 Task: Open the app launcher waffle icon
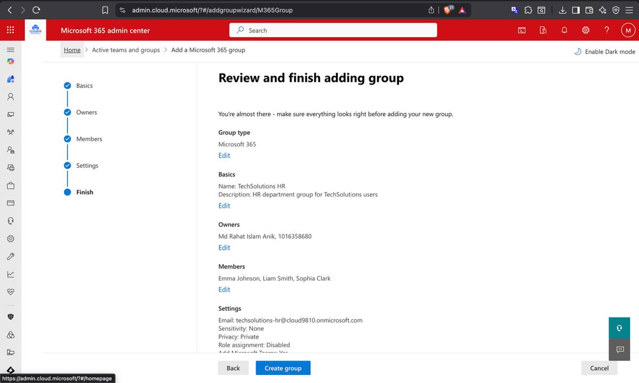click(10, 30)
